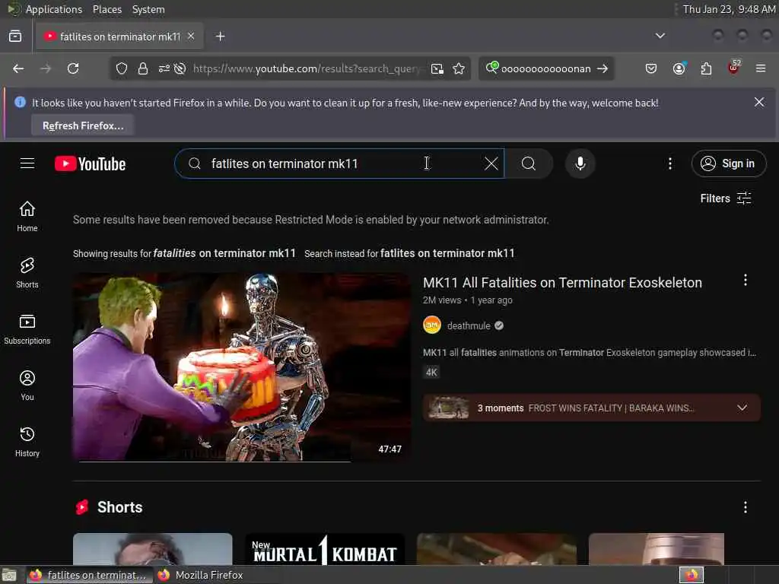Click uBlock extension icon with badge 52

(733, 68)
